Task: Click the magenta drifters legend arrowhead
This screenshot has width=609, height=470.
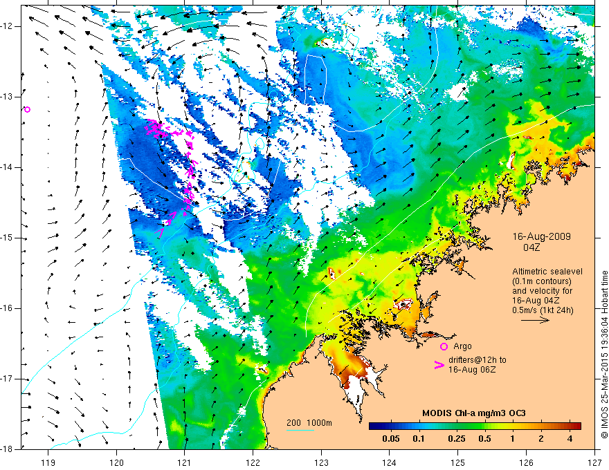Action: coord(439,365)
